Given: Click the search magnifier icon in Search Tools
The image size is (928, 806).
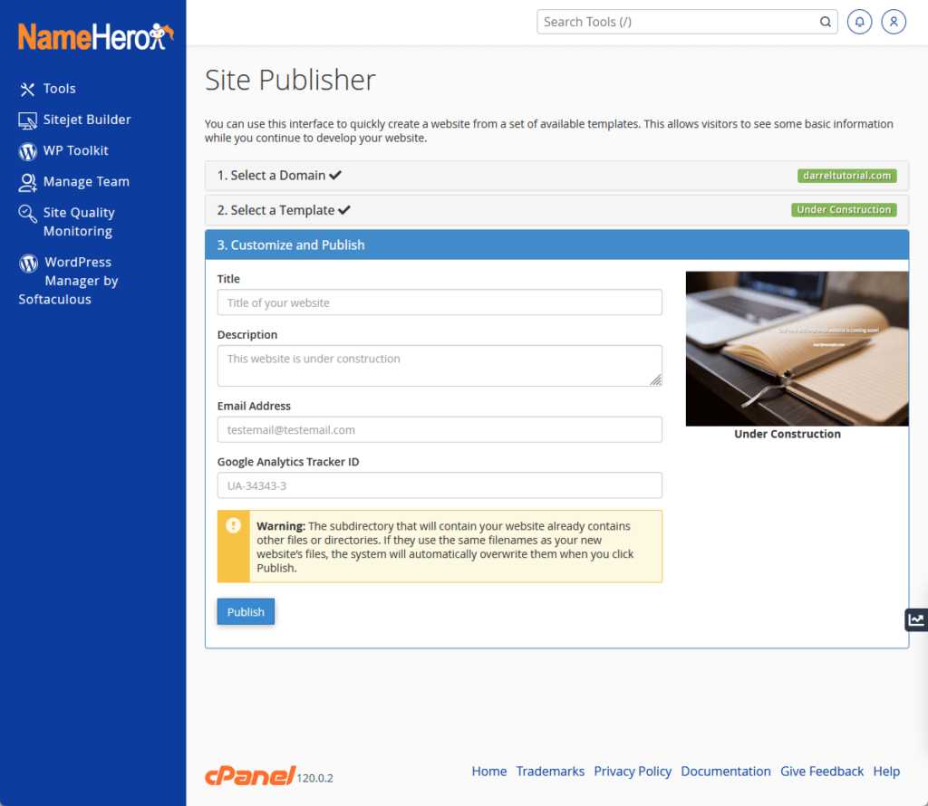Looking at the screenshot, I should click(x=825, y=22).
